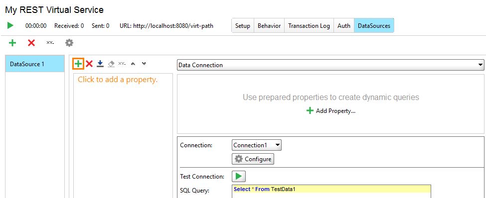This screenshot has width=486, height=198.
Task: Go to the Auth tab
Action: (x=344, y=26)
